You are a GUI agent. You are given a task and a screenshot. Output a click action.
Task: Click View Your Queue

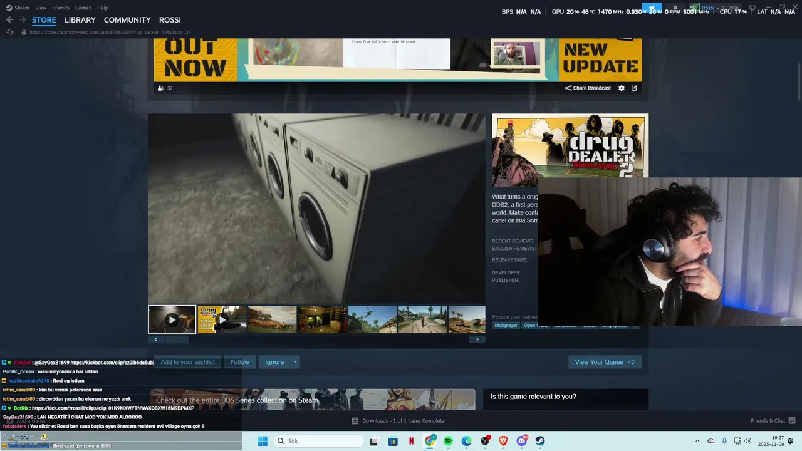(x=605, y=362)
